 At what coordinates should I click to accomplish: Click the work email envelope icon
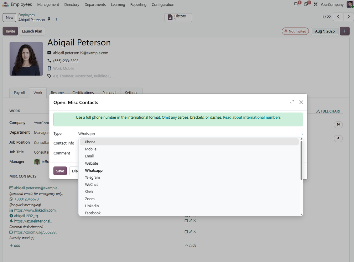coord(49,53)
